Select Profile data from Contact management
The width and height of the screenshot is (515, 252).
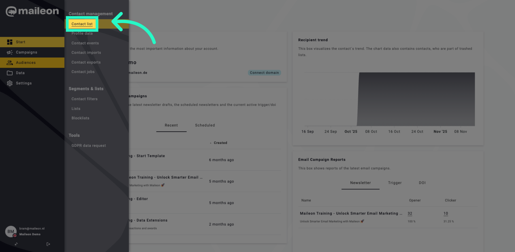(82, 33)
